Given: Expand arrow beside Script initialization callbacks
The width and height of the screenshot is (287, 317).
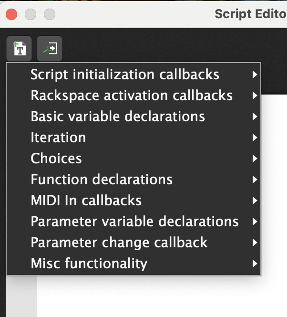Looking at the screenshot, I should click(x=255, y=75).
